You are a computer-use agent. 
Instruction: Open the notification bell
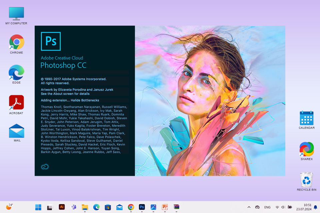315,207
